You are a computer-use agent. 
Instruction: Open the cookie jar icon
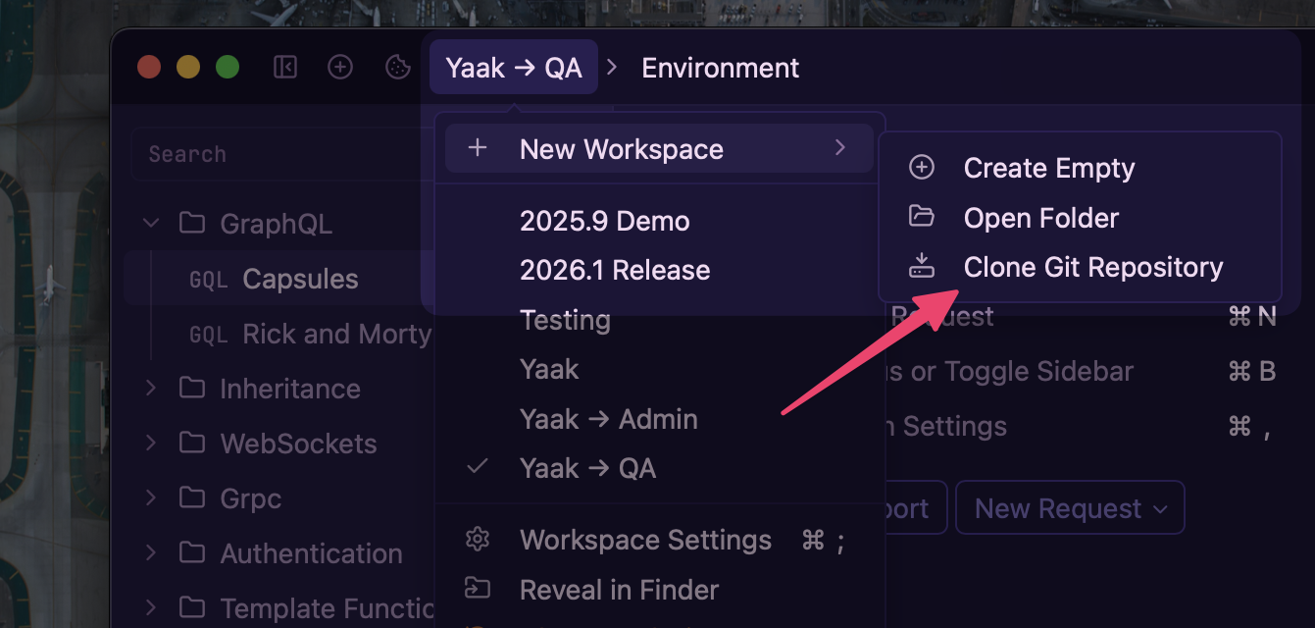pos(397,68)
